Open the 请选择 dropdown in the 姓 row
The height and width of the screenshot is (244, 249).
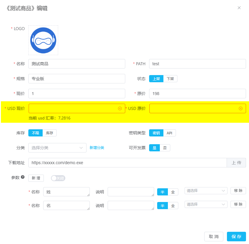(x=206, y=190)
